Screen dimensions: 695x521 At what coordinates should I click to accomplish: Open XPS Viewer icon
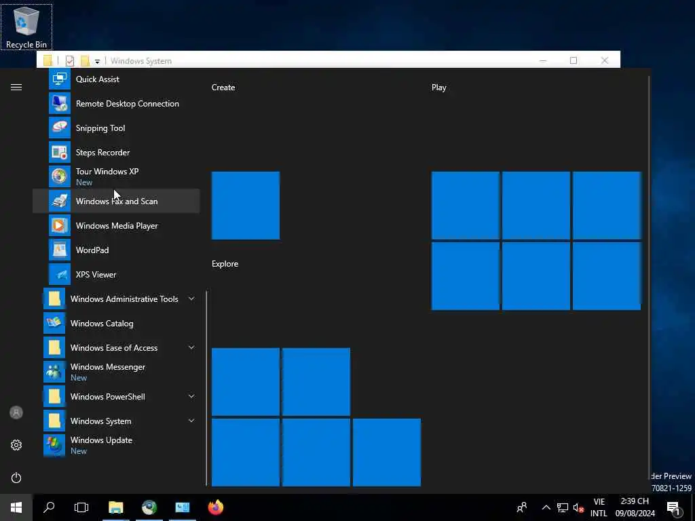tap(60, 274)
